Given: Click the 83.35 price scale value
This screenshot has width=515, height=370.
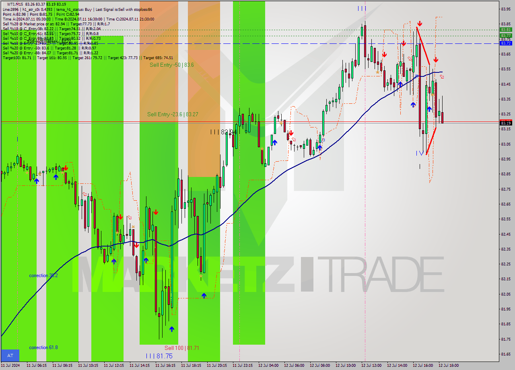Looking at the screenshot, I should click(506, 99).
